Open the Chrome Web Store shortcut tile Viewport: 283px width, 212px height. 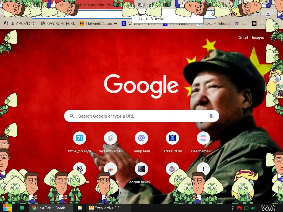tap(111, 169)
